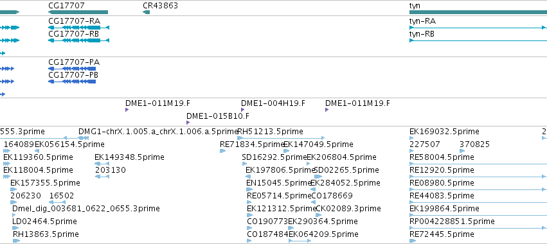547x244 pixels.
Task: Click the RE71834.5prime EST marker
Action: pyautogui.click(x=223, y=151)
